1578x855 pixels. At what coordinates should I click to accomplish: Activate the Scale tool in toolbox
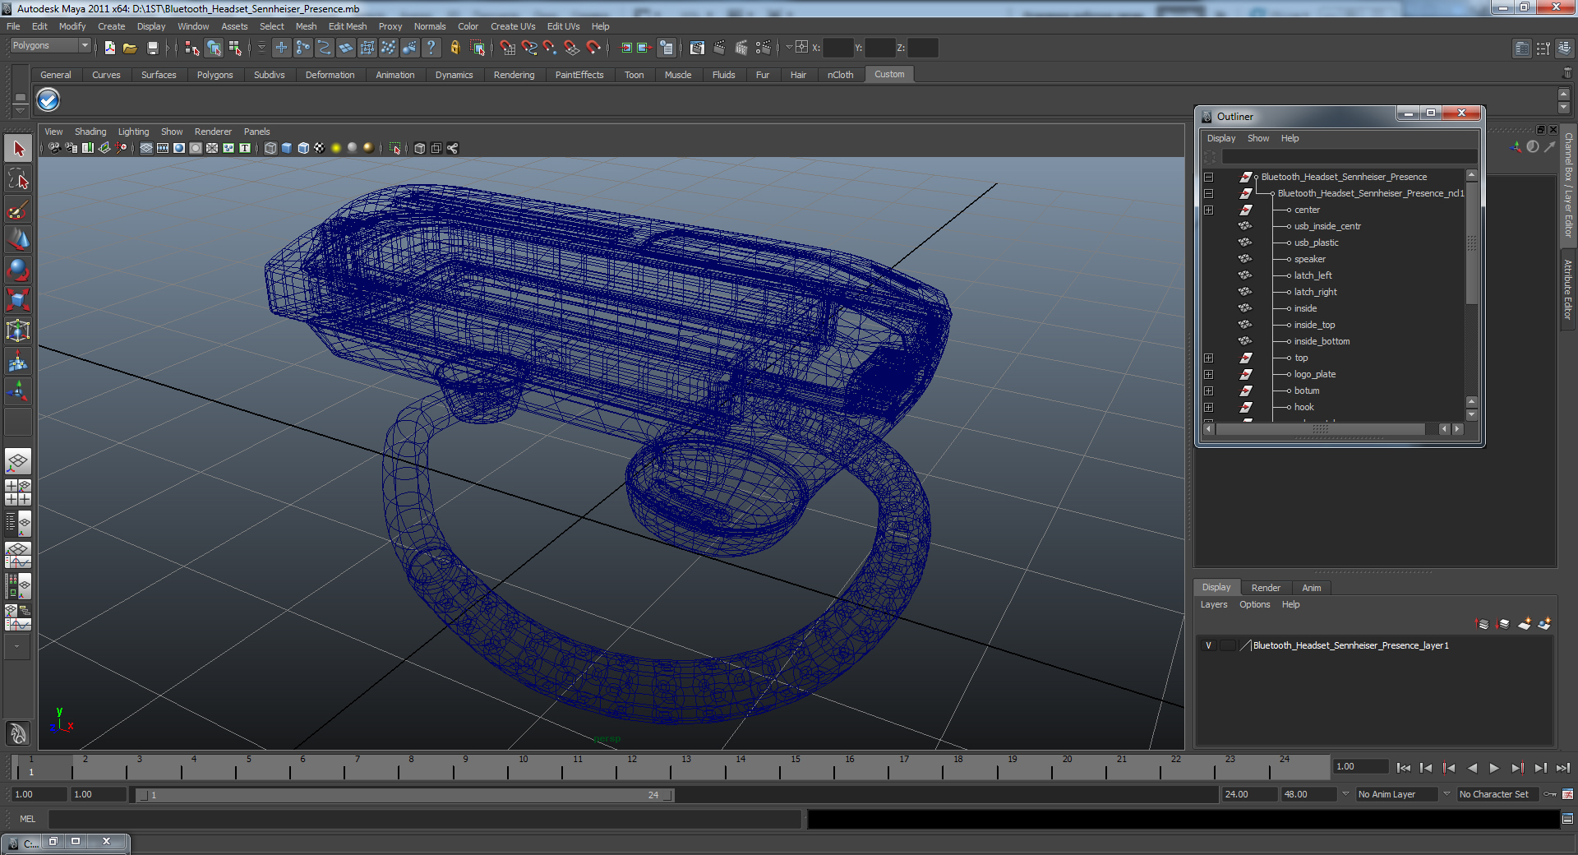(18, 300)
